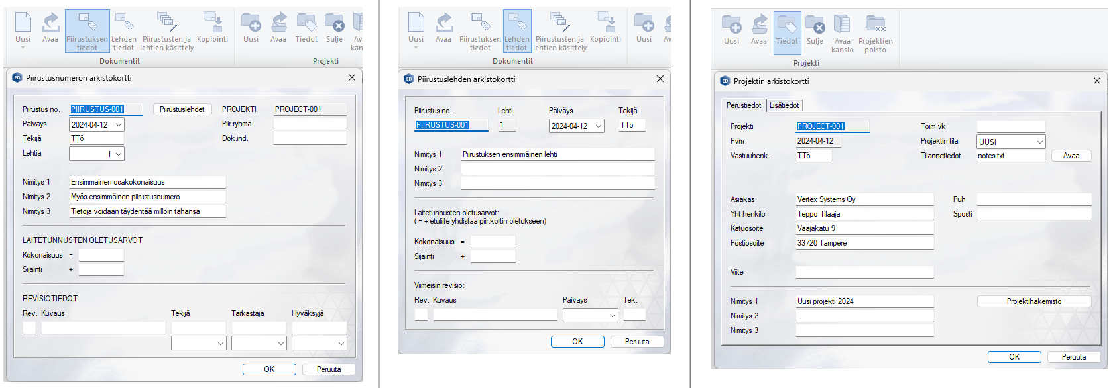
Task: Click Peruuta in Piirustuslehden arkistokortti dialog
Action: tap(637, 342)
